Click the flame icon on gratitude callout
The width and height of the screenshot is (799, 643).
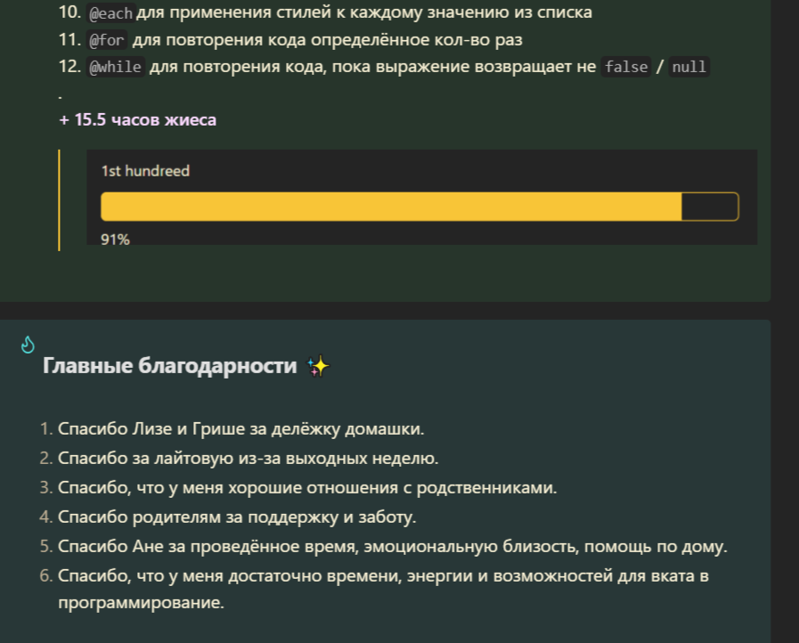(x=28, y=345)
